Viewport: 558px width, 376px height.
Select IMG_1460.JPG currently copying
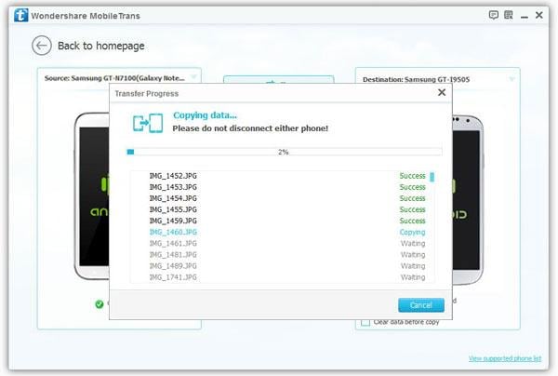[173, 232]
